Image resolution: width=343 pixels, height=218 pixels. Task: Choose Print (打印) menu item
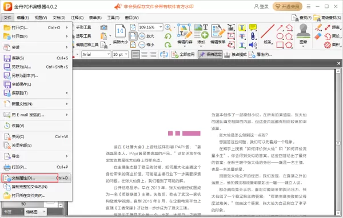click(x=37, y=167)
